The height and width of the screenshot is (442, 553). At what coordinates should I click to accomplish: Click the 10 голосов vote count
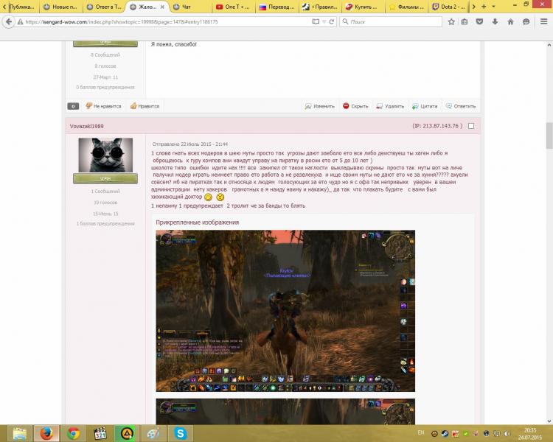pyautogui.click(x=105, y=203)
